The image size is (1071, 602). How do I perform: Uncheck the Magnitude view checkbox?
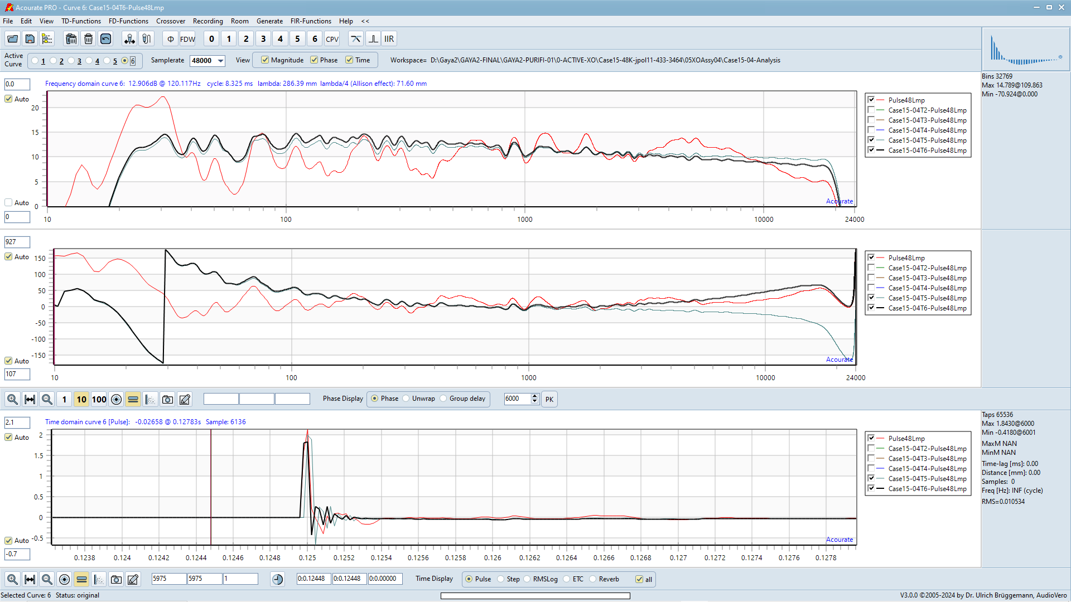click(265, 60)
